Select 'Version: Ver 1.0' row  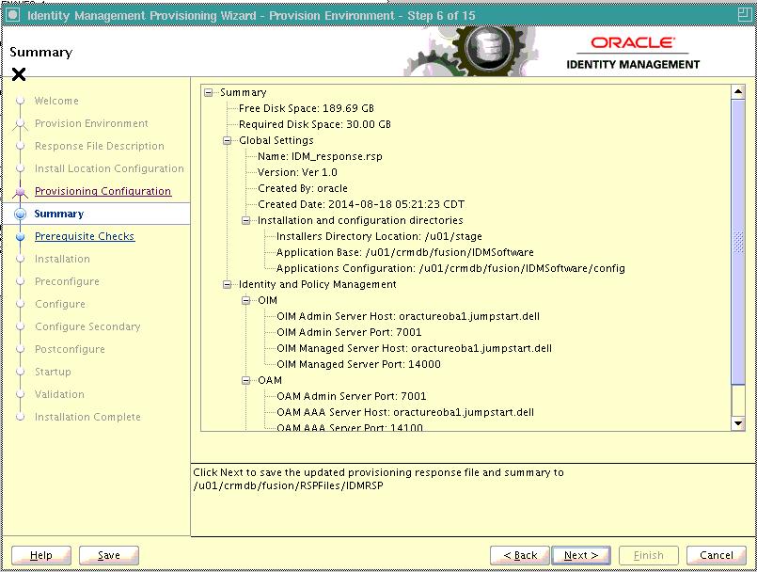pos(297,172)
